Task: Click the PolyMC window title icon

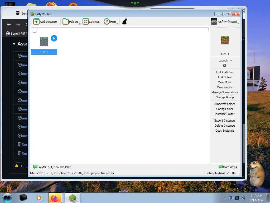Action: click(32, 14)
